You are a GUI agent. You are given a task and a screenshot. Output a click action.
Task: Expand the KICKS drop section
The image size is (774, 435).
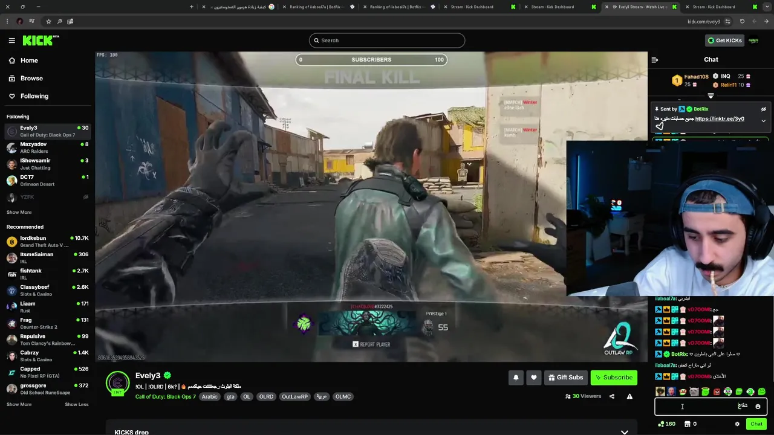[x=624, y=432]
